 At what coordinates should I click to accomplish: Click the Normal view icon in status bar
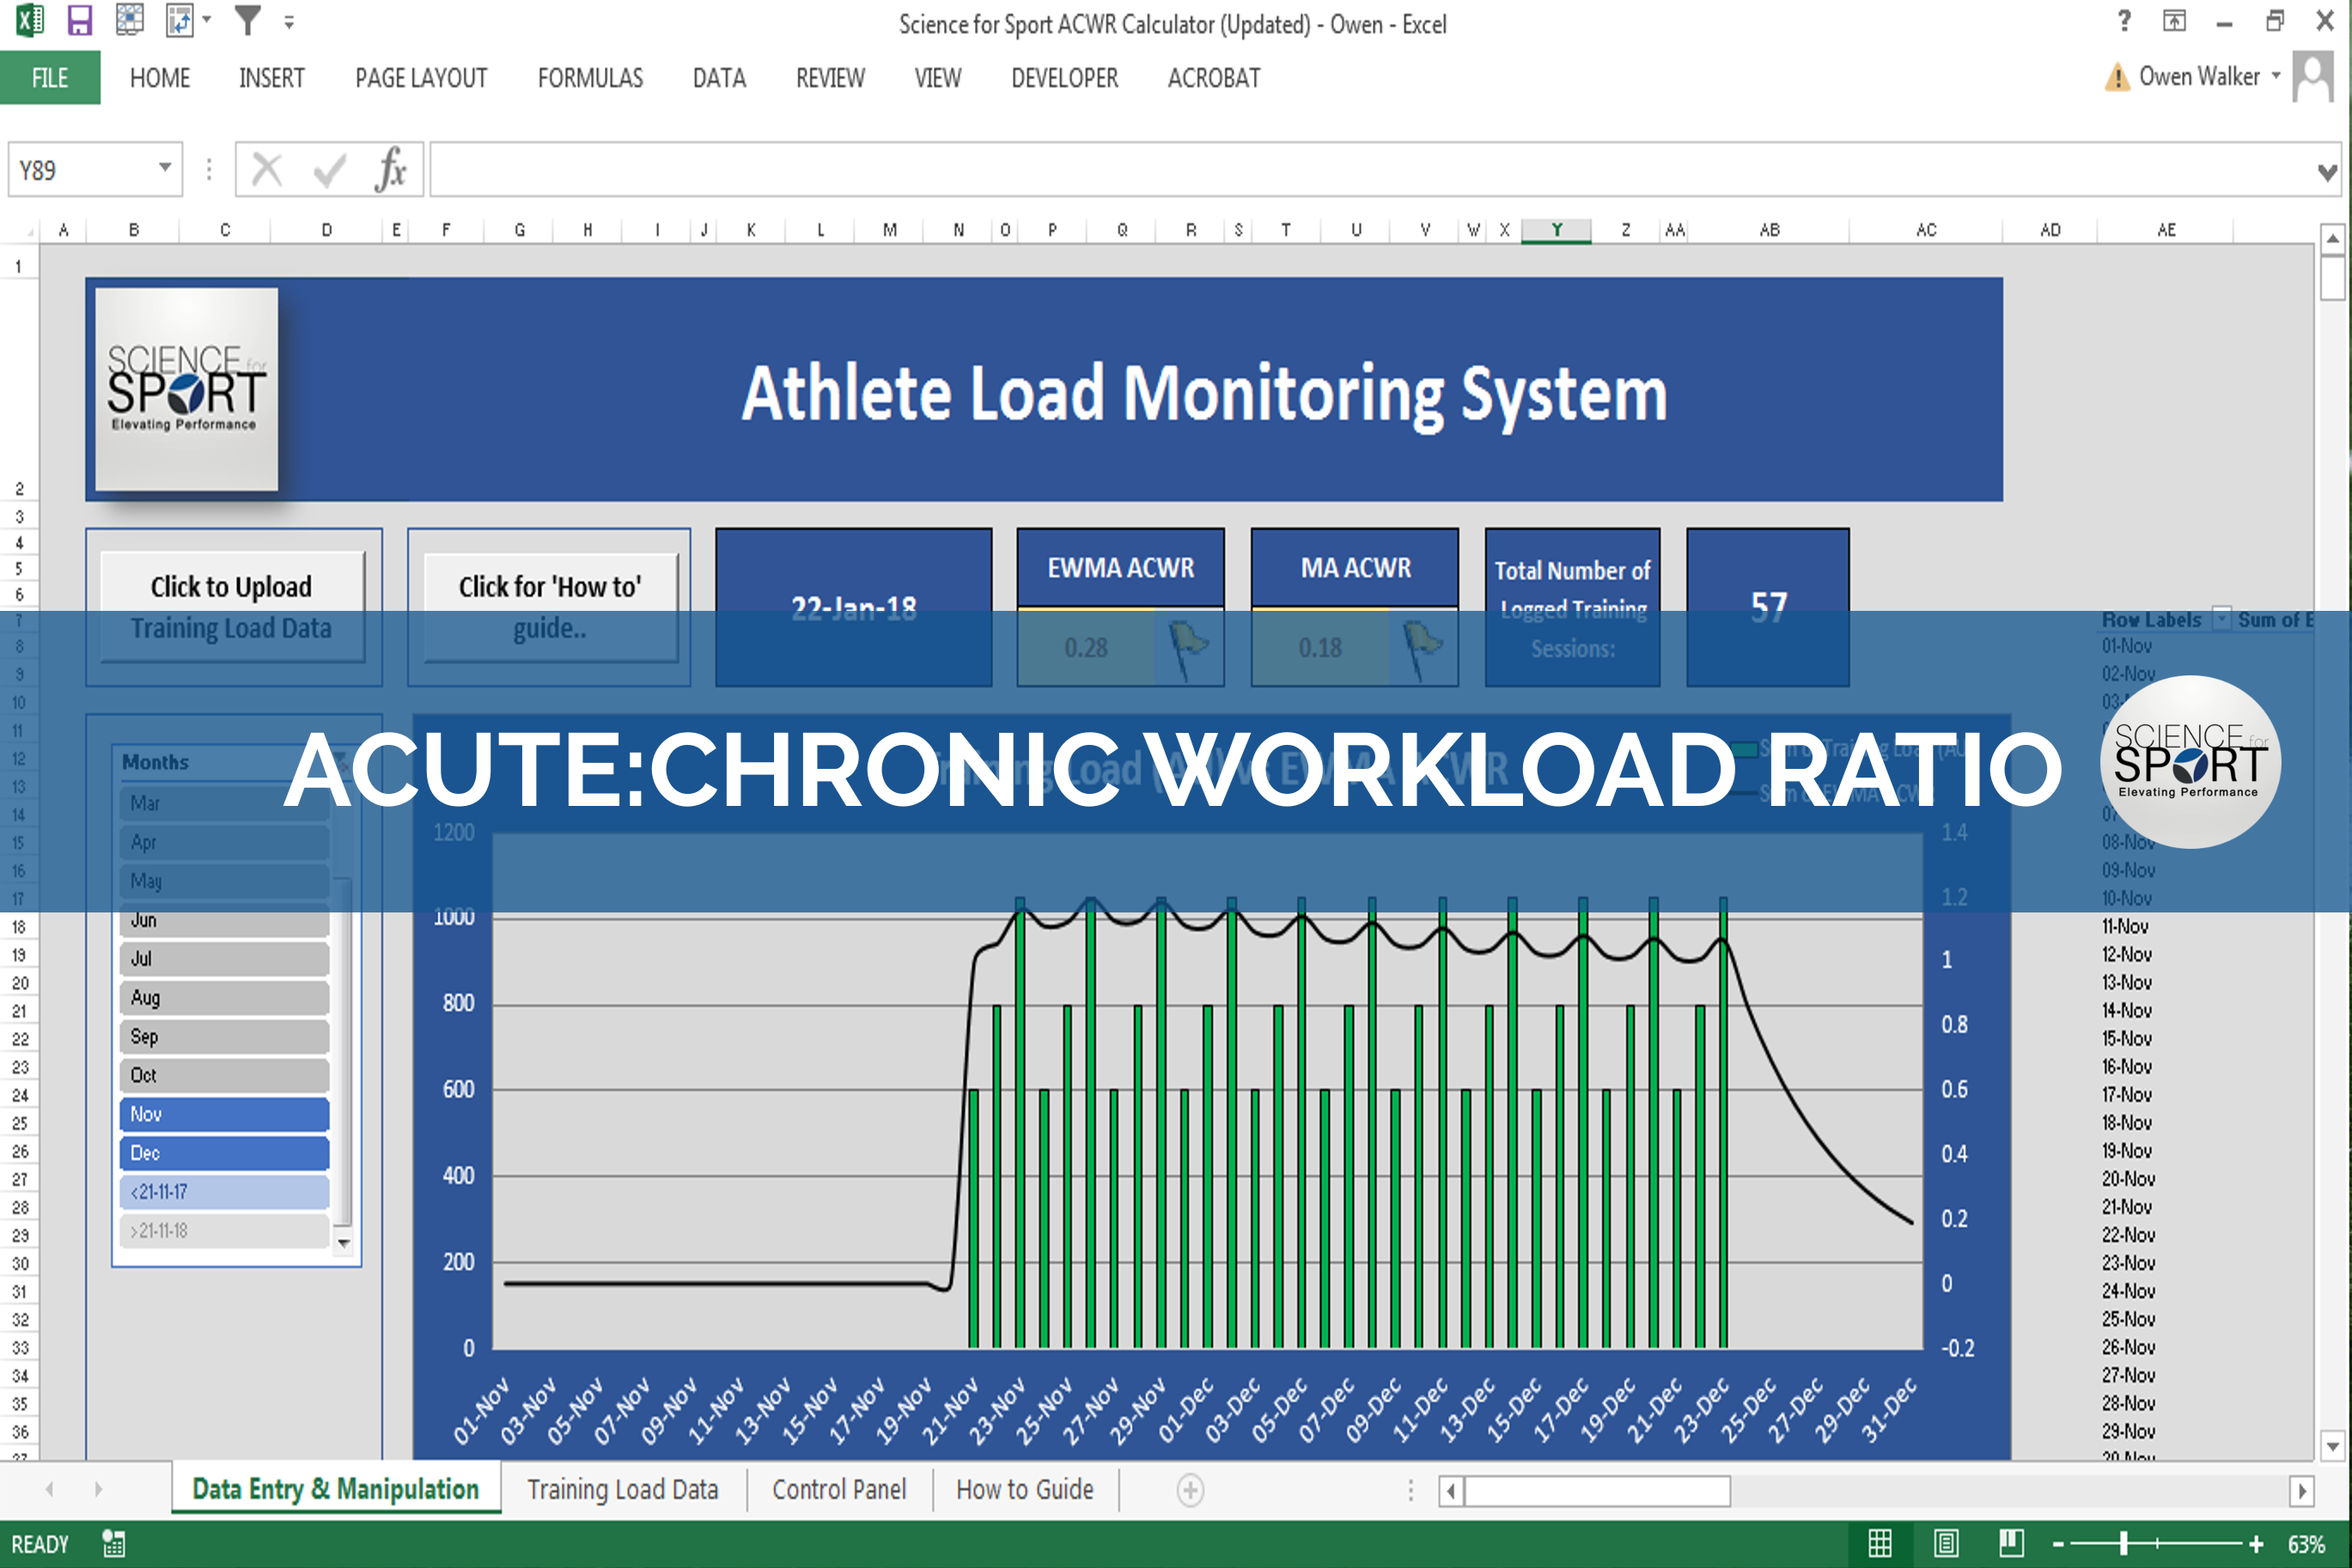pyautogui.click(x=1880, y=1543)
